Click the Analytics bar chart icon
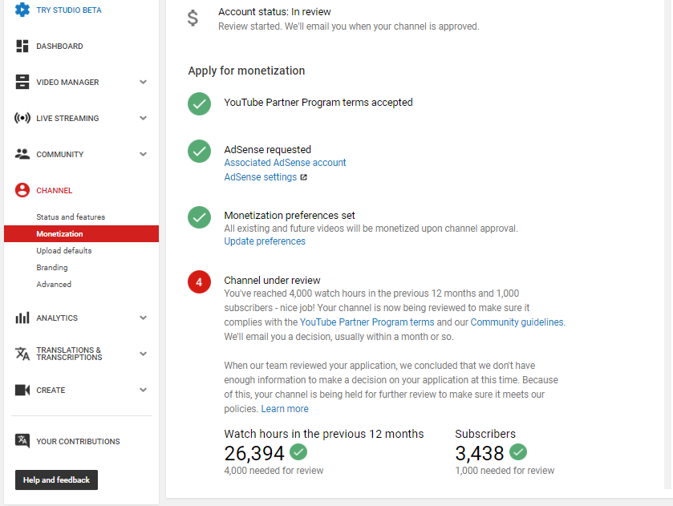 click(22, 318)
